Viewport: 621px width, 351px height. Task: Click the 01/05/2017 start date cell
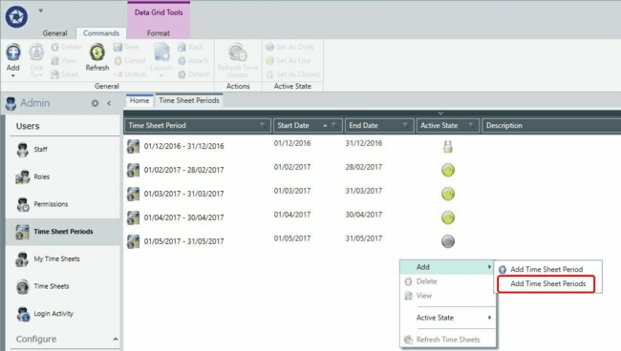point(292,238)
